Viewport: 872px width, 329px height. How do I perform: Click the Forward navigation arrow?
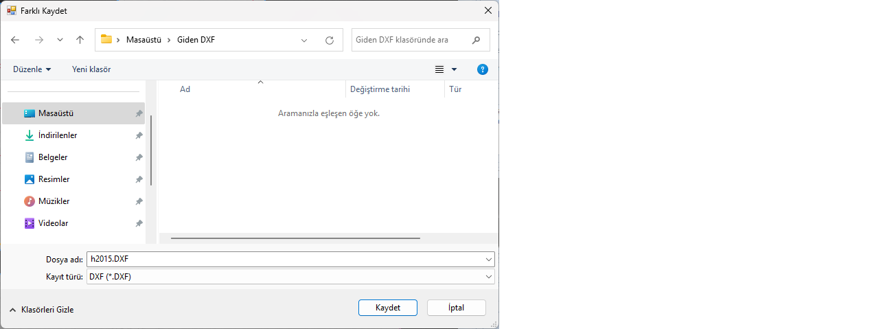pyautogui.click(x=39, y=40)
